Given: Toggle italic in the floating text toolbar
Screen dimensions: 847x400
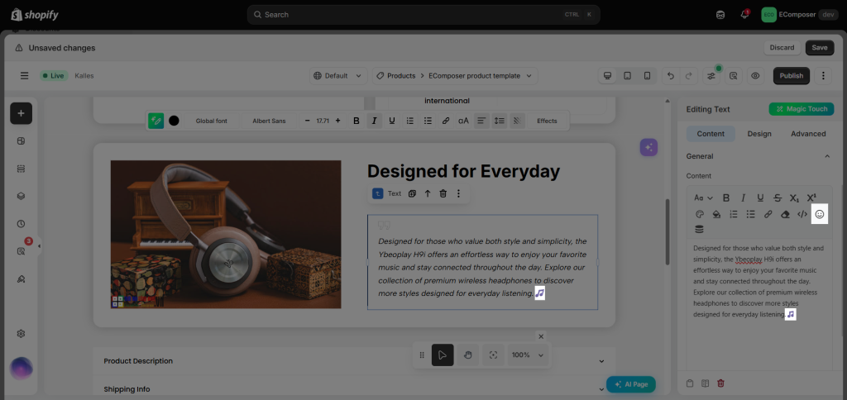Looking at the screenshot, I should pos(375,121).
